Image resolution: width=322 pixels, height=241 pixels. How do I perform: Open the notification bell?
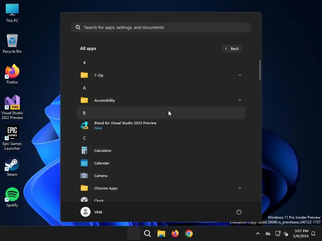313,233
